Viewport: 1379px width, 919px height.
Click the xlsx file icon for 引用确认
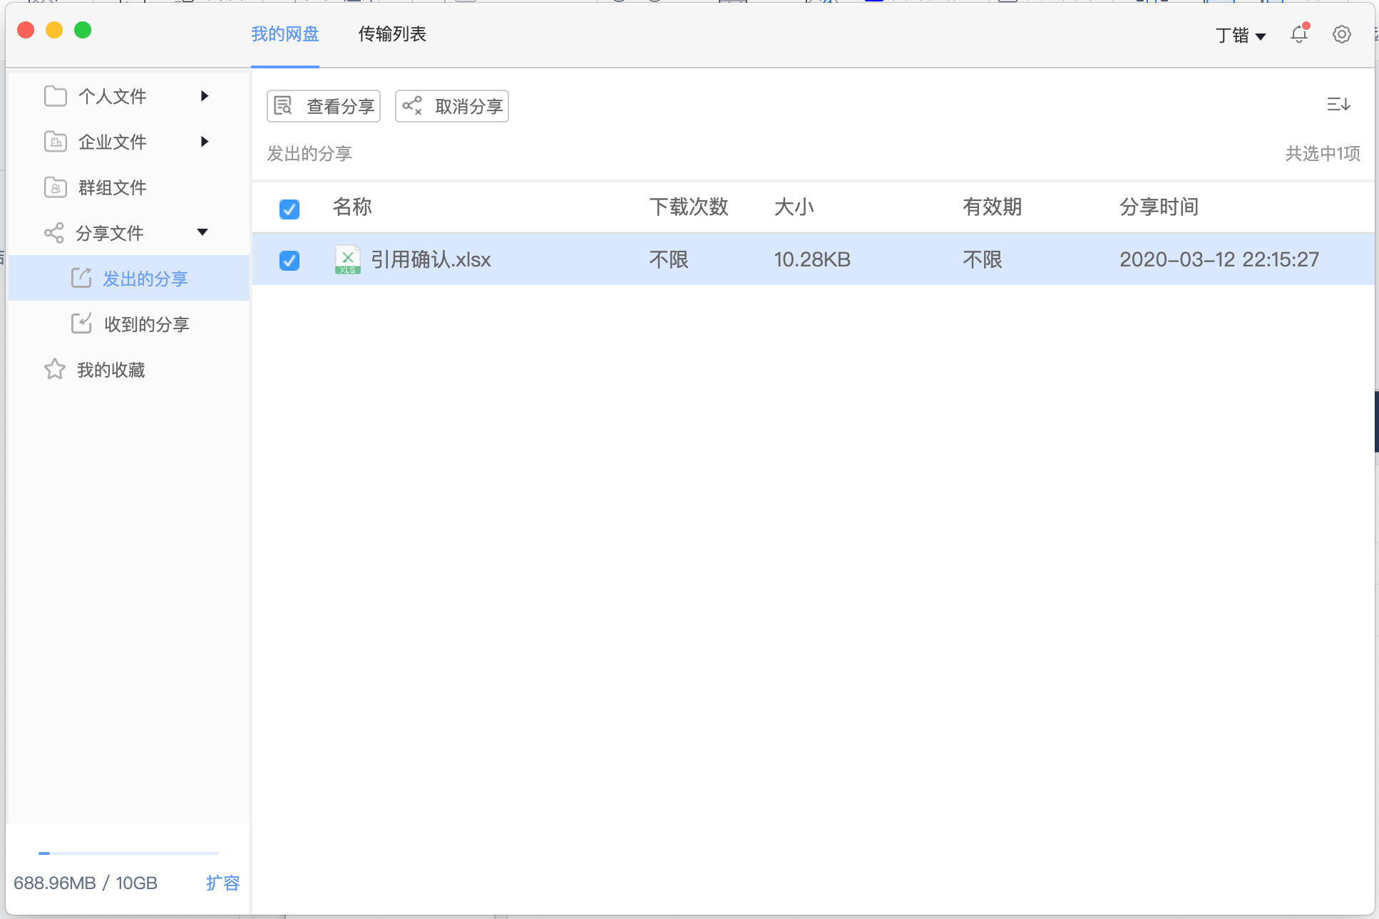348,259
